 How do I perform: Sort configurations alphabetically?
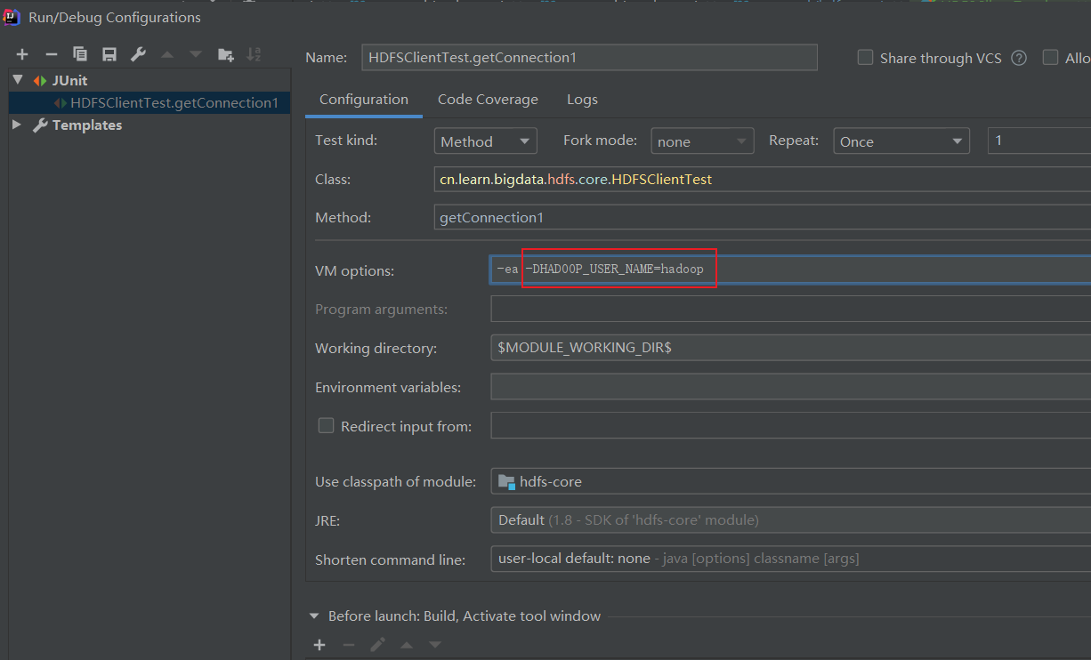(x=254, y=54)
